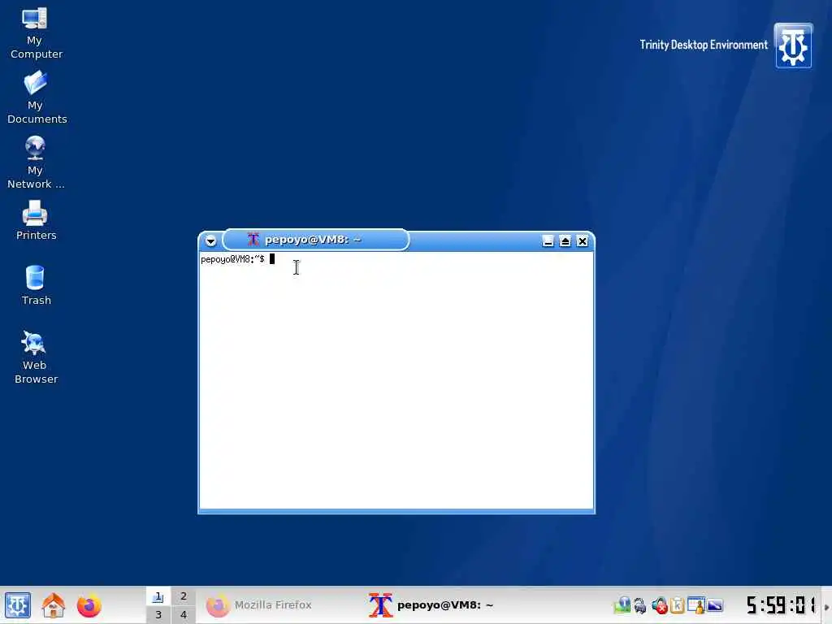Launch Firefox from the panel quick launcher
Viewport: 832px width, 624px height.
click(89, 605)
